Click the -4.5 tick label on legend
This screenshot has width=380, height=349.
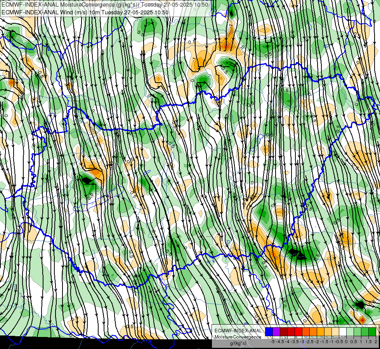coord(280,342)
